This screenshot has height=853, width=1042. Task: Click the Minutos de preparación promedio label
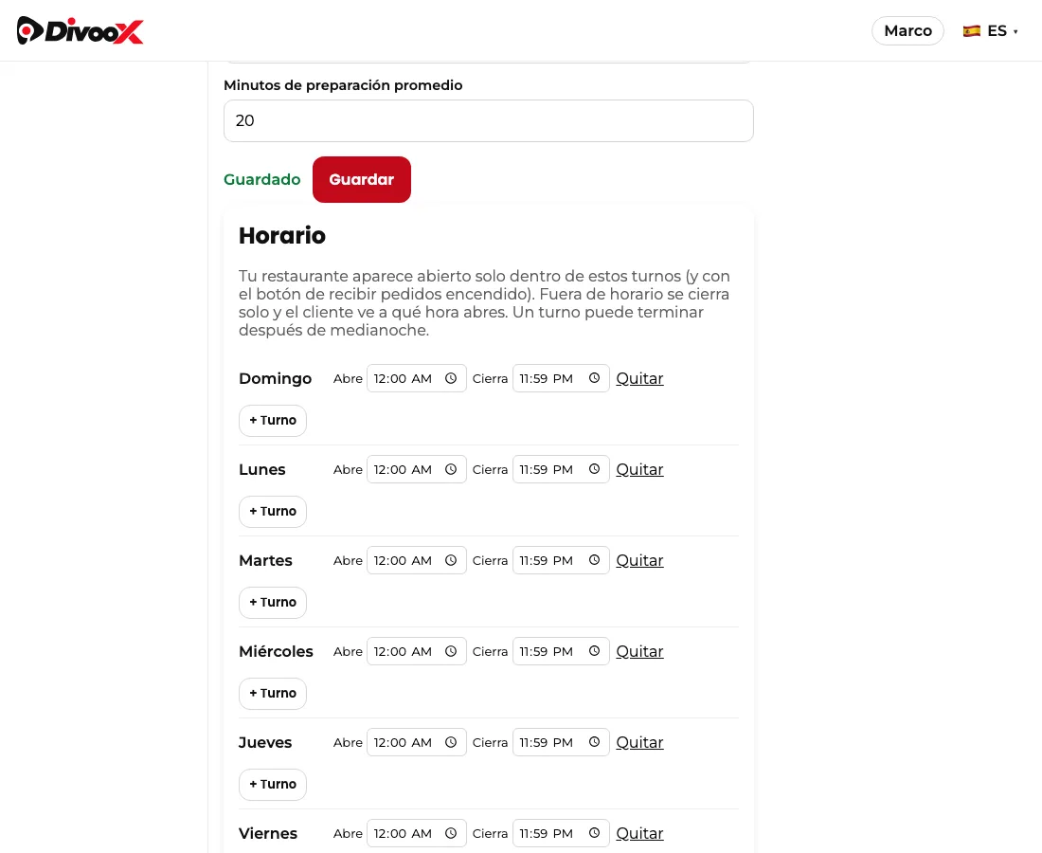click(x=343, y=85)
